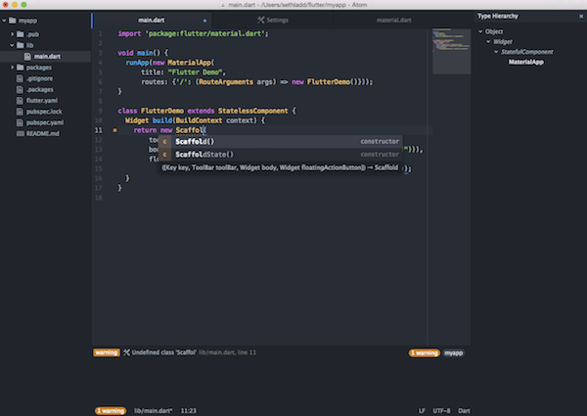Click the myapp project filter badge
587x416 pixels.
click(453, 352)
